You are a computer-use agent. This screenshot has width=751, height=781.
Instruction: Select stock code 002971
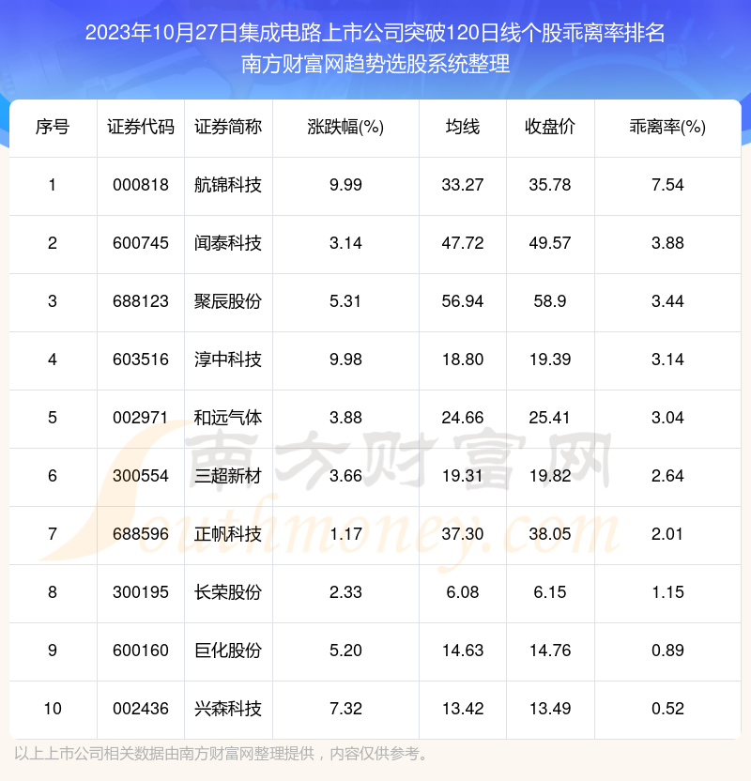[141, 418]
